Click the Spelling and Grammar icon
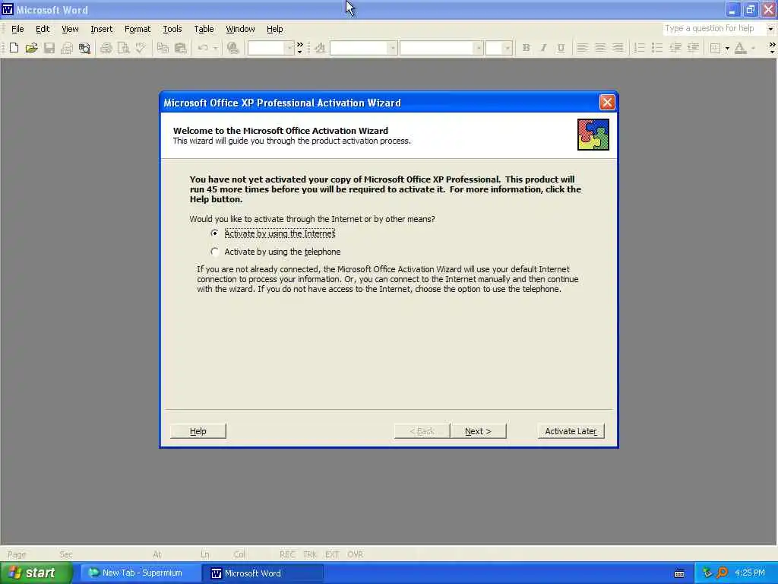778x584 pixels. pyautogui.click(x=141, y=48)
